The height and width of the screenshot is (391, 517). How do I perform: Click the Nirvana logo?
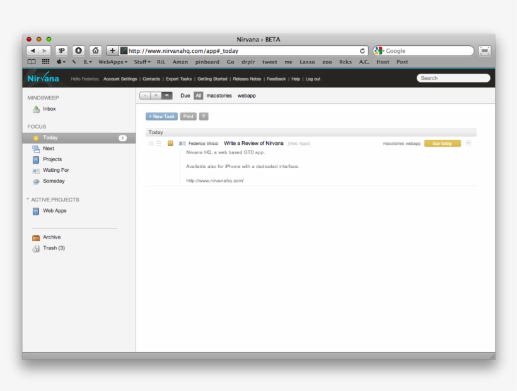coord(44,78)
